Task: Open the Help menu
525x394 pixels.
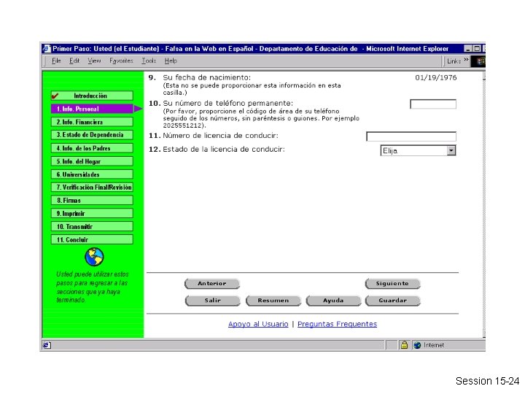Action: tap(171, 61)
